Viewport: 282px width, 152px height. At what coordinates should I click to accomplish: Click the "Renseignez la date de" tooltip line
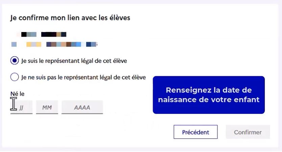click(x=208, y=90)
